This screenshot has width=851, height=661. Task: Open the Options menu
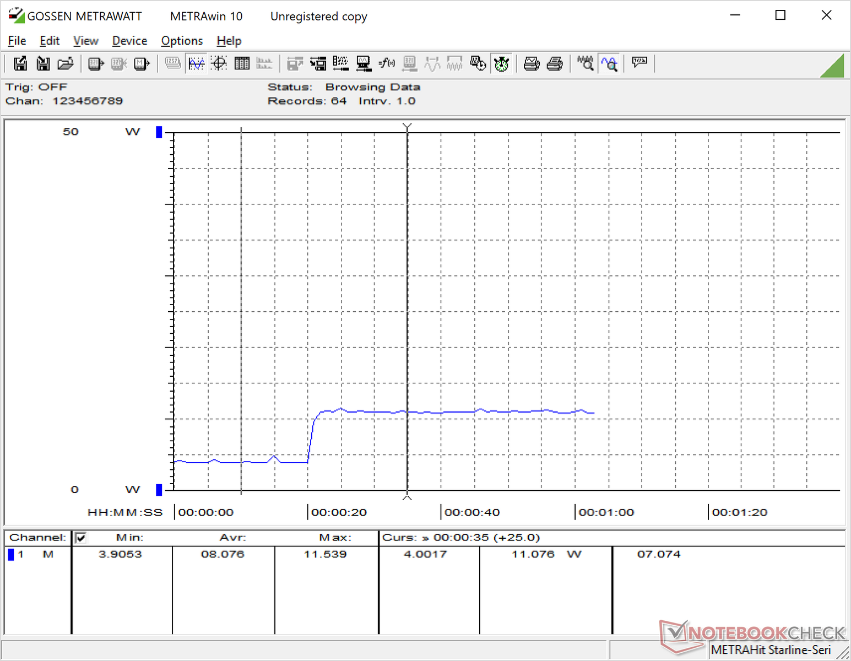pyautogui.click(x=182, y=41)
